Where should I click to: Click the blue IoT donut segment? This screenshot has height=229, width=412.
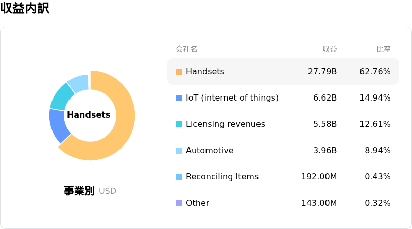58,125
